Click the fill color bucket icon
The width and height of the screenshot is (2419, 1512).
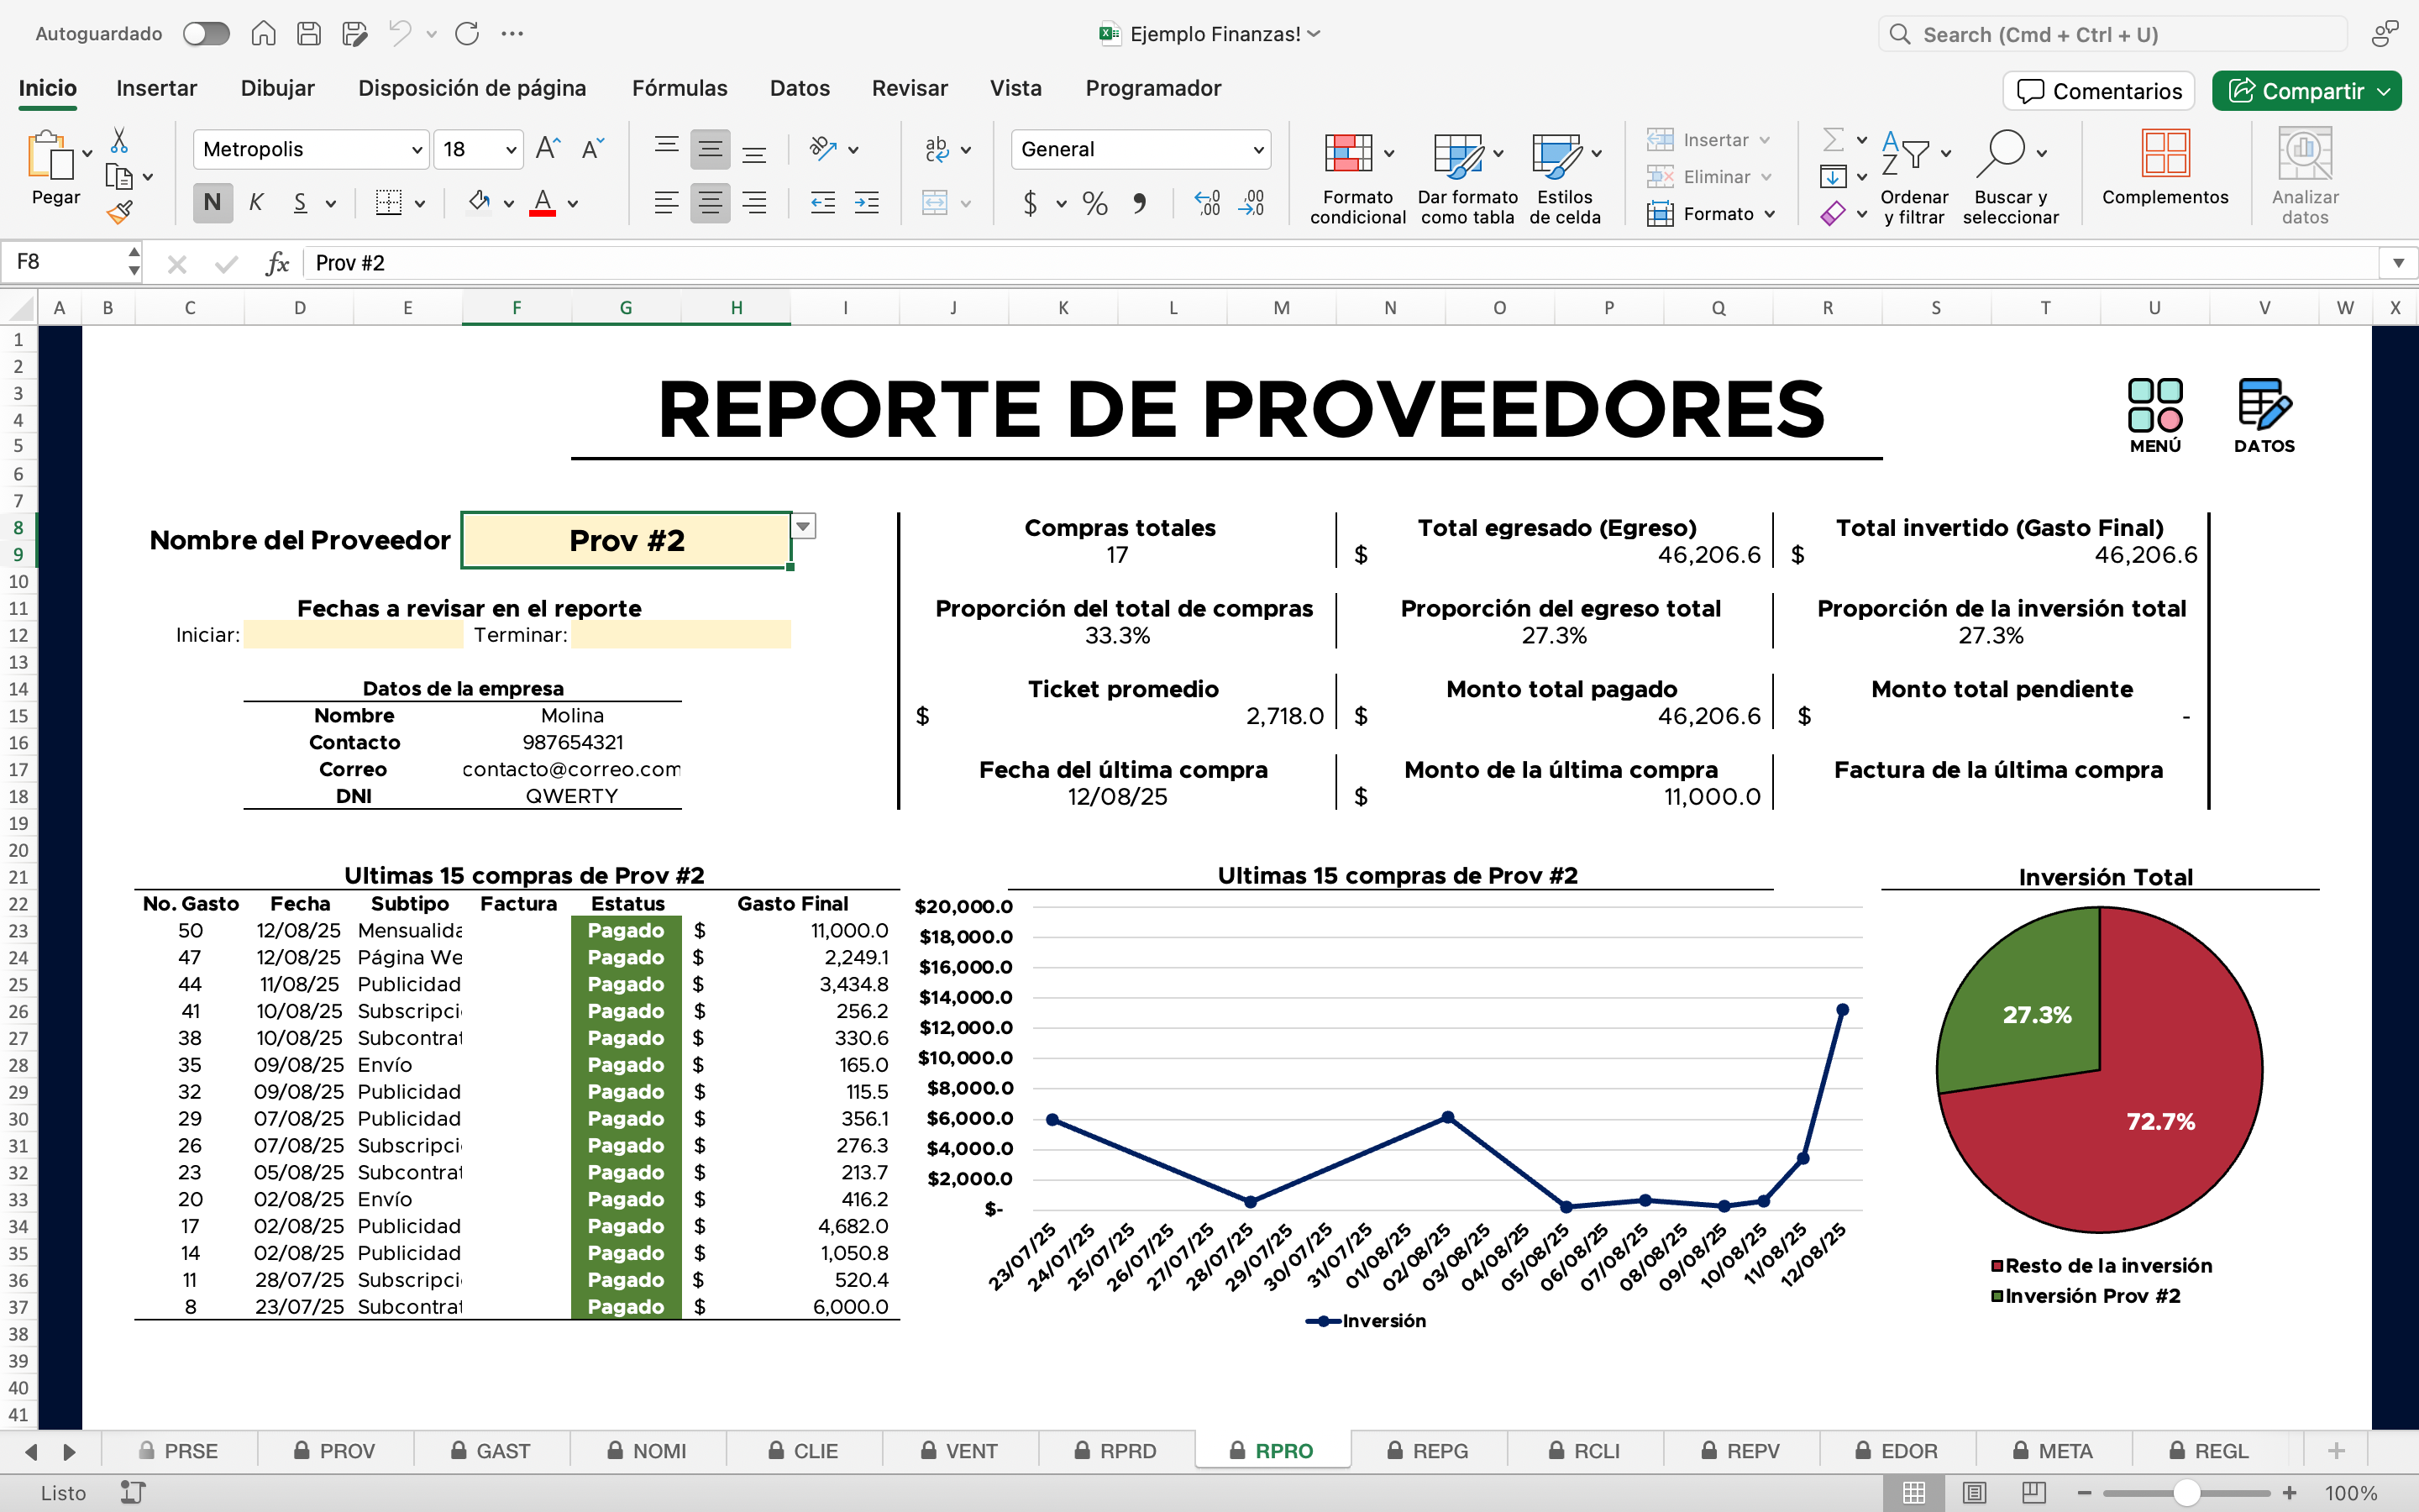point(480,203)
